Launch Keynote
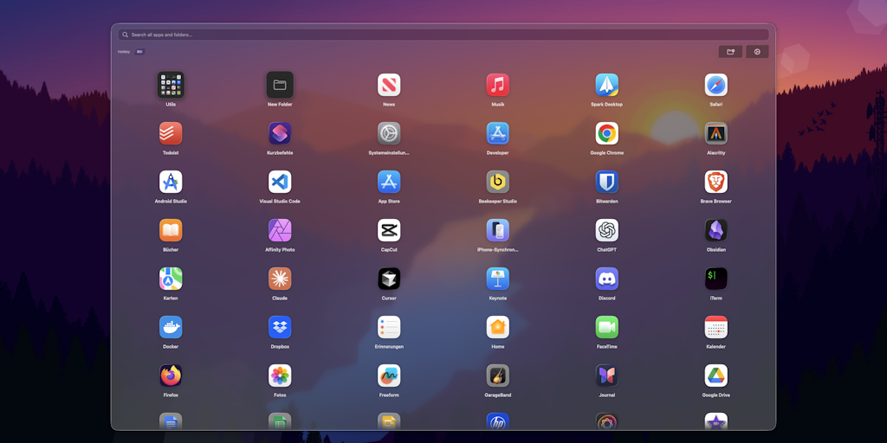This screenshot has width=887, height=443. [498, 279]
